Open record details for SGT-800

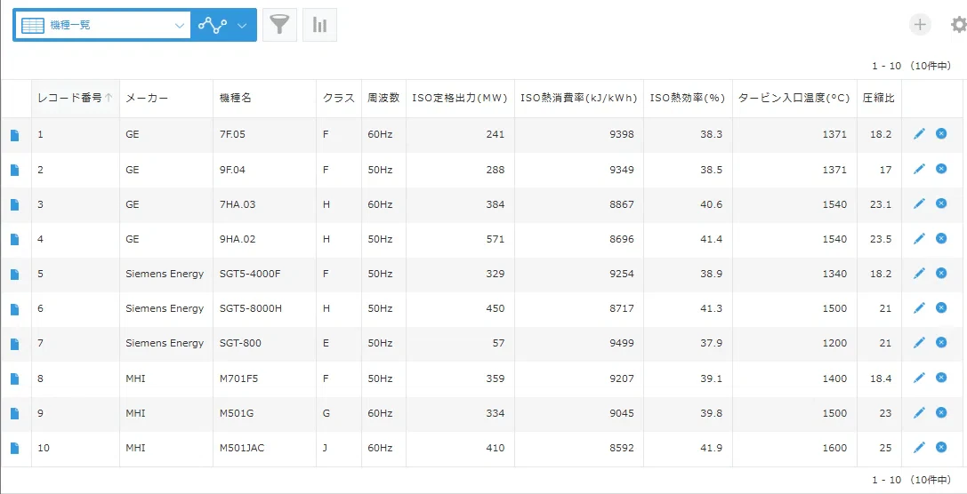[x=15, y=343]
